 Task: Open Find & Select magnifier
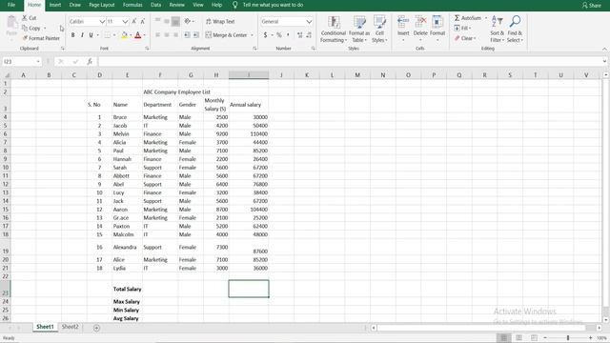515,30
